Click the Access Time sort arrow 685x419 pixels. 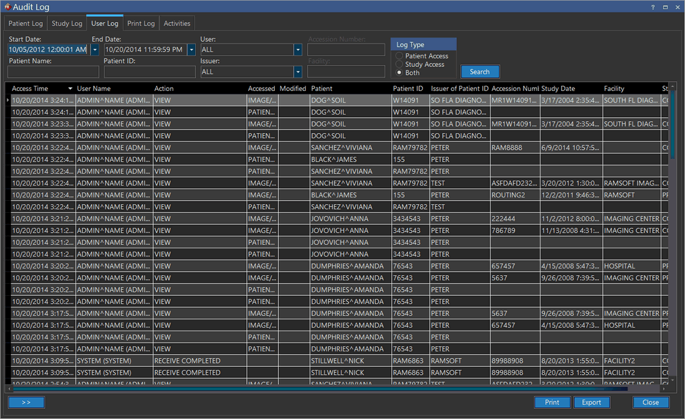point(70,88)
